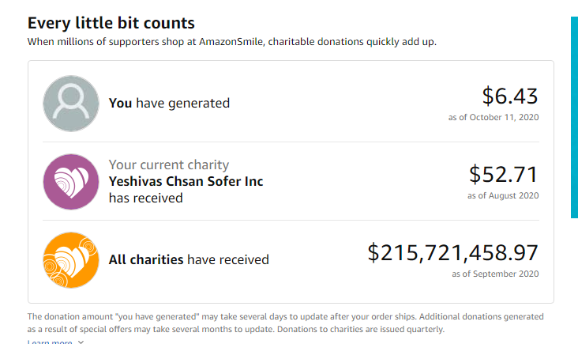Click the 'You have generated' label
Image resolution: width=578 pixels, height=344 pixels.
click(169, 103)
